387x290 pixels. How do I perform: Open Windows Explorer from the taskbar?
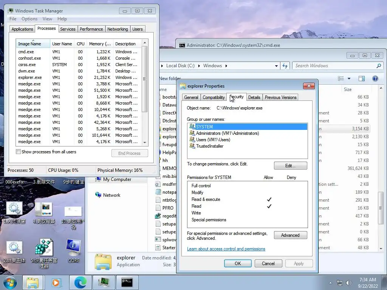click(x=33, y=282)
